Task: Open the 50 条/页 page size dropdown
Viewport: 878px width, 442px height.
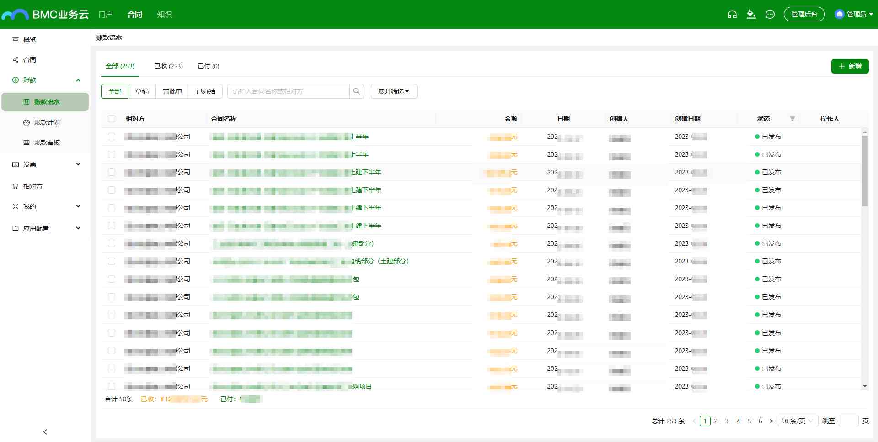Action: pyautogui.click(x=797, y=421)
